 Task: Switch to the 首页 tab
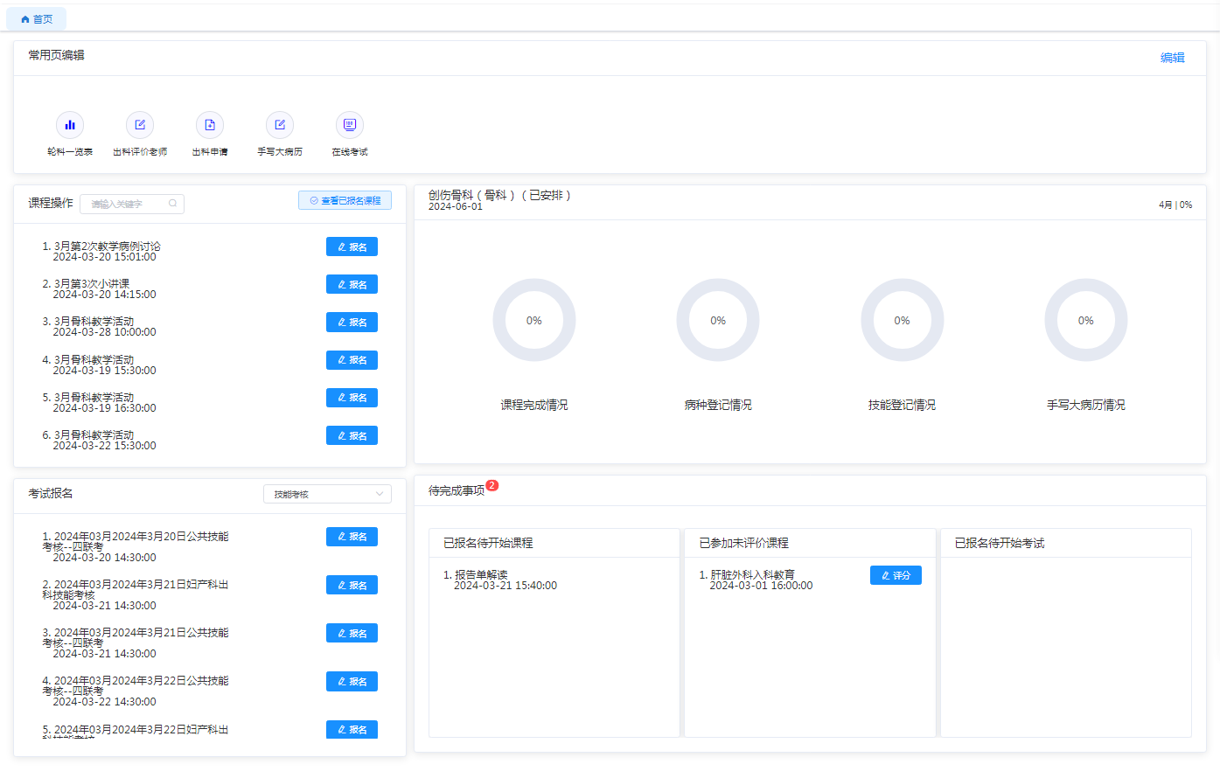click(37, 19)
